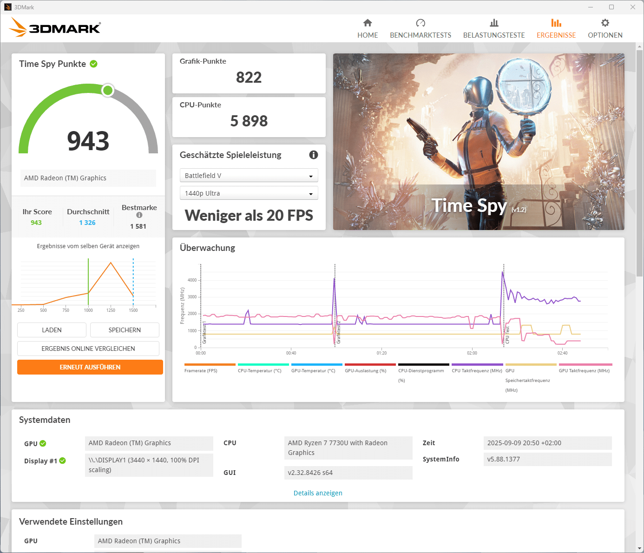The image size is (644, 553).
Task: Click the info icon beside Geschätzte Spieleleistung
Action: pos(314,155)
